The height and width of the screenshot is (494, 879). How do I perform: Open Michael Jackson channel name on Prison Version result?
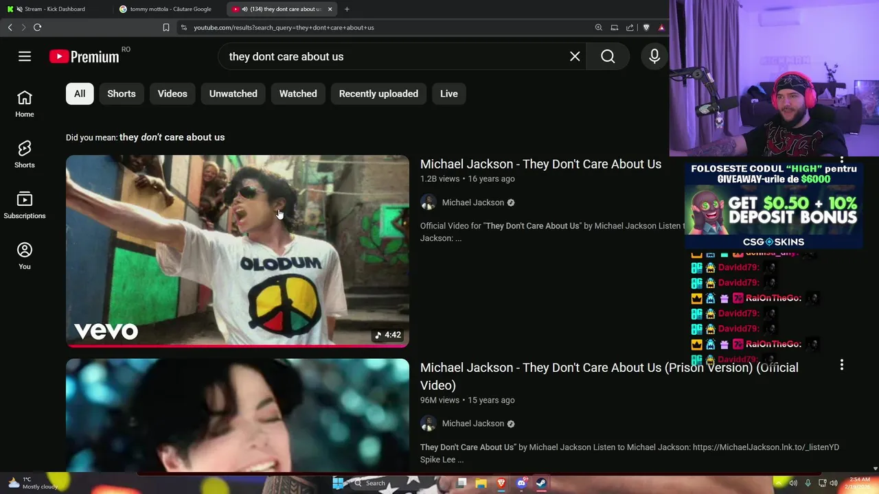[473, 423]
